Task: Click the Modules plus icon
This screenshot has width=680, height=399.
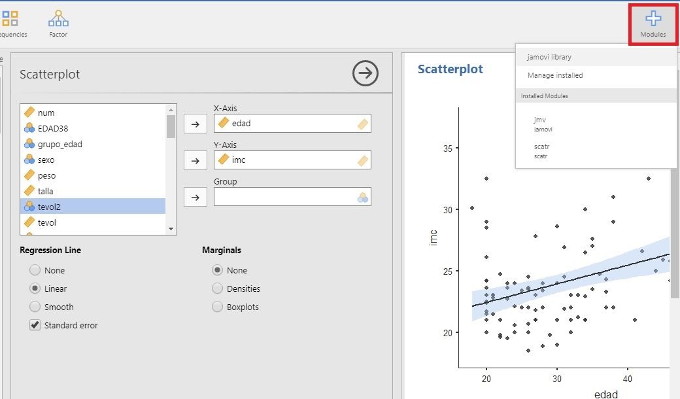Action: pos(653,18)
